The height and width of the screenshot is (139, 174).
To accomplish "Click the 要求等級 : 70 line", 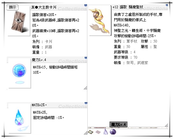I will [x=126, y=57].
